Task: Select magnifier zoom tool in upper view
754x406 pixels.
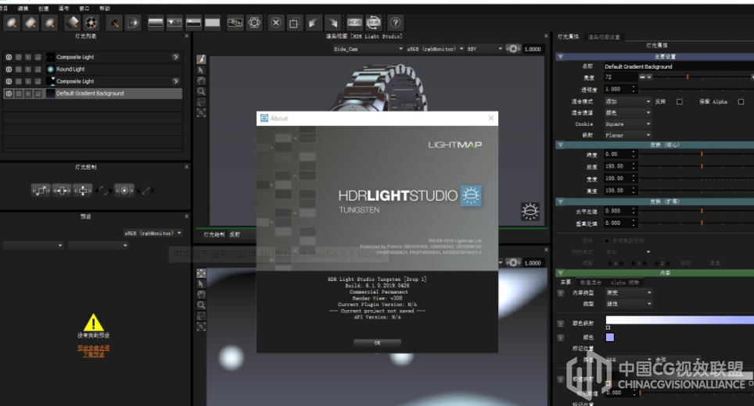Action: [201, 91]
